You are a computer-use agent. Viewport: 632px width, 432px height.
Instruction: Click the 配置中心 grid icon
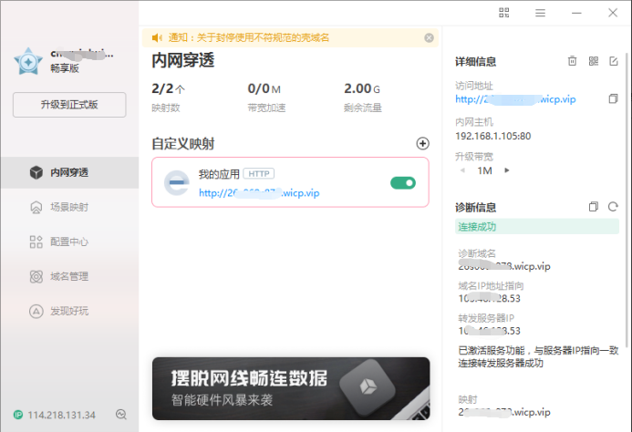(x=36, y=242)
